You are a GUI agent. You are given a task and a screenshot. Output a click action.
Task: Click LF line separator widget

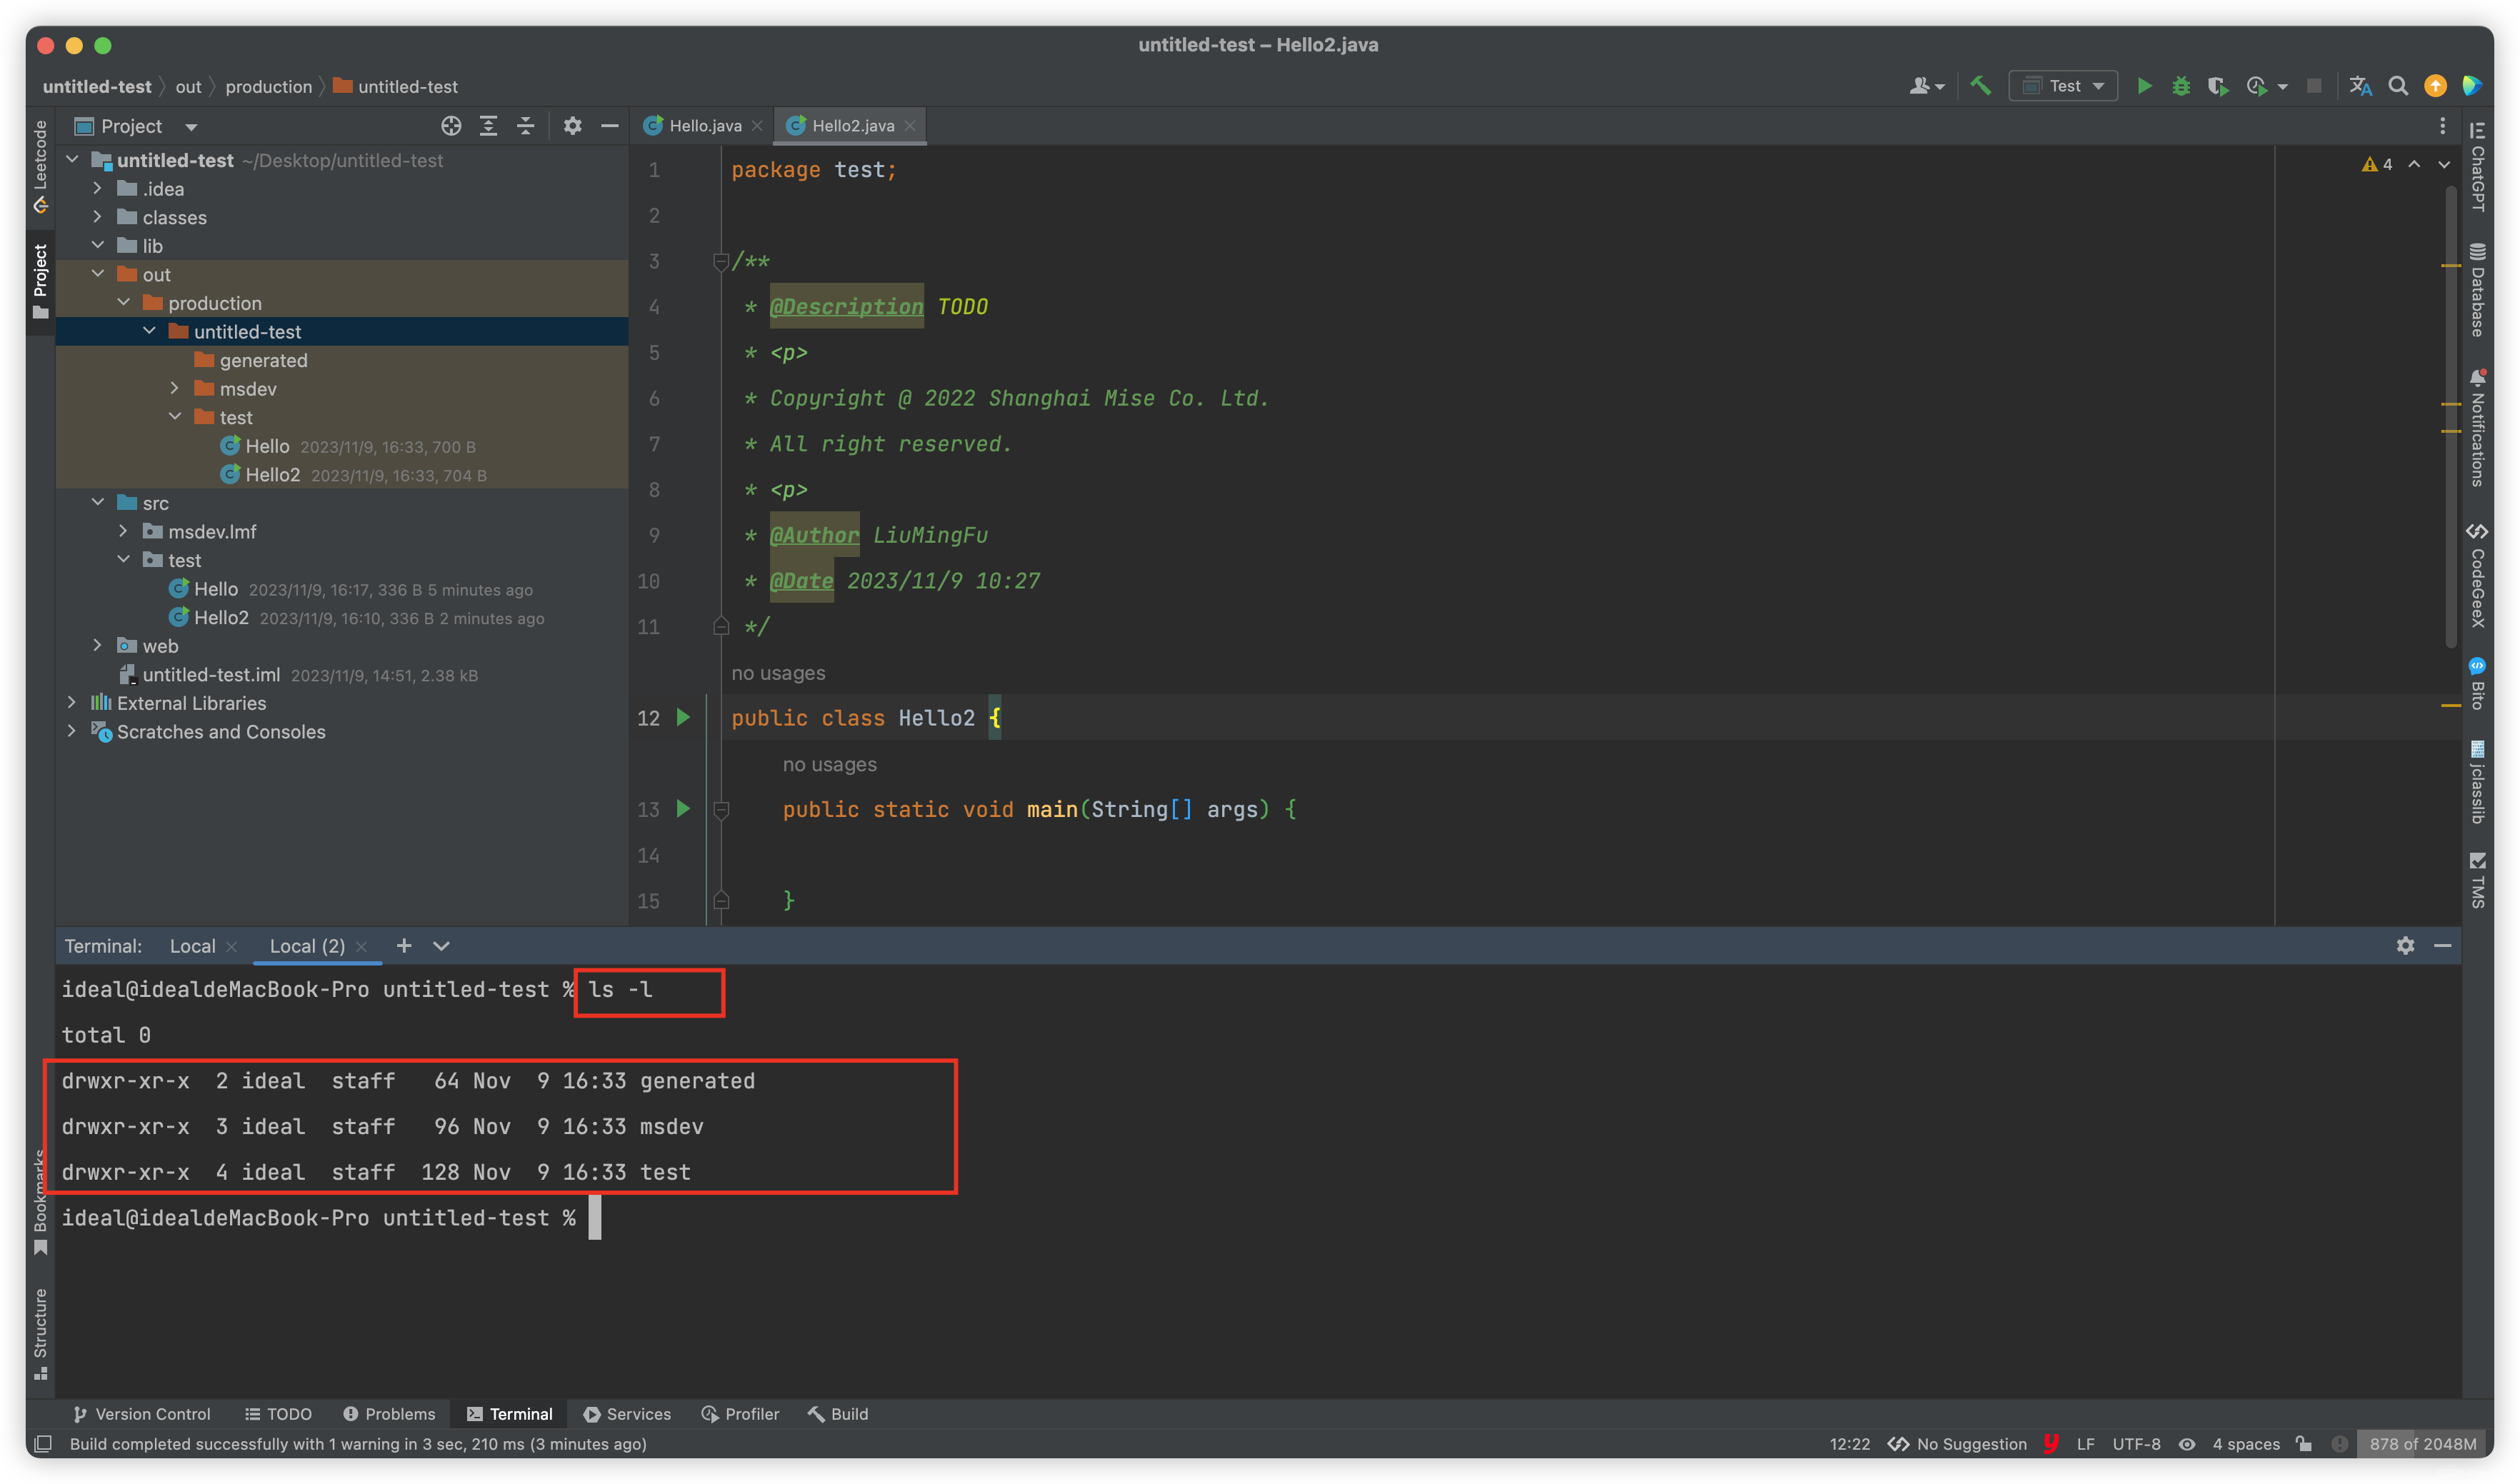[x=2085, y=1443]
